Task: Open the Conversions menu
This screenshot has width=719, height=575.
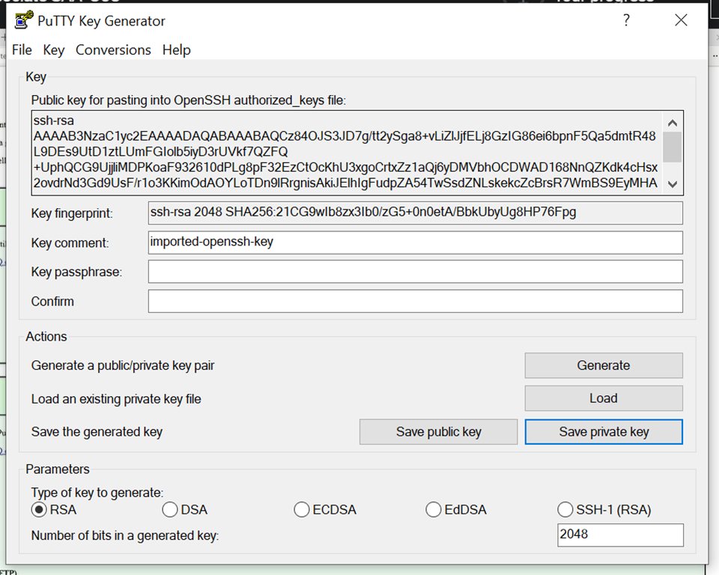Action: (113, 49)
